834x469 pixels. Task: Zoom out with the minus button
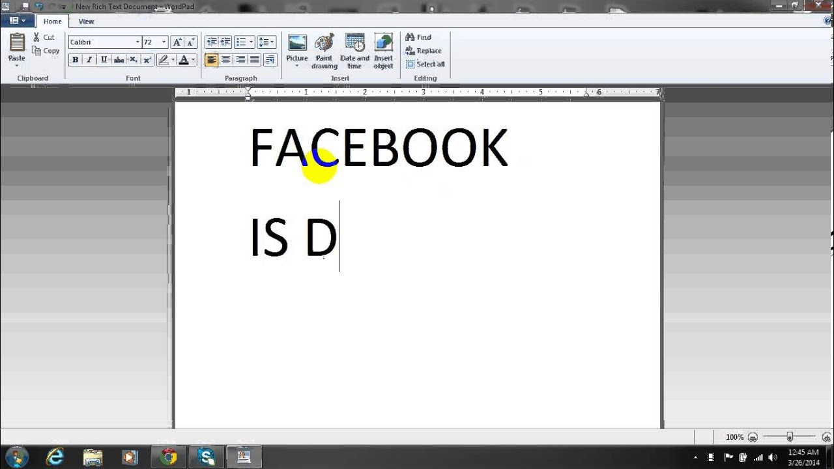pos(753,437)
